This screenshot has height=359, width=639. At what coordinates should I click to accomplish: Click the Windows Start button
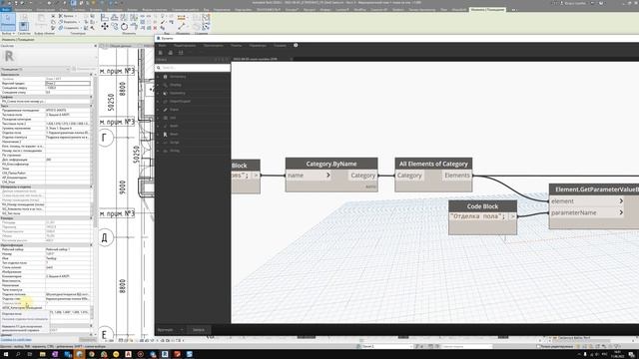(6, 355)
